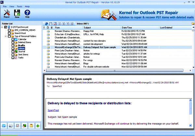This screenshot has height=136, width=195.
Task: Select the Deleted Items folder in tree
Action: [x=24, y=42]
